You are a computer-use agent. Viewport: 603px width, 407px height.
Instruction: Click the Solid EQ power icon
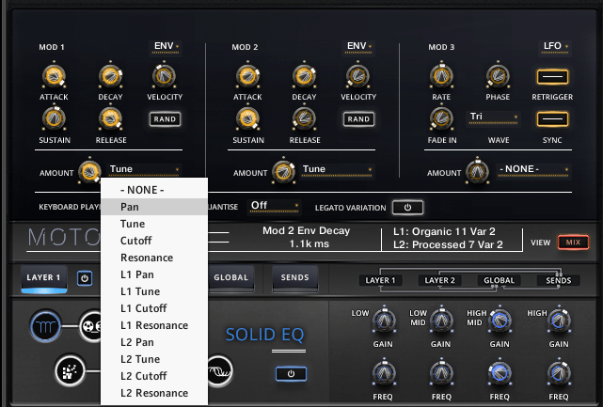[x=290, y=373]
